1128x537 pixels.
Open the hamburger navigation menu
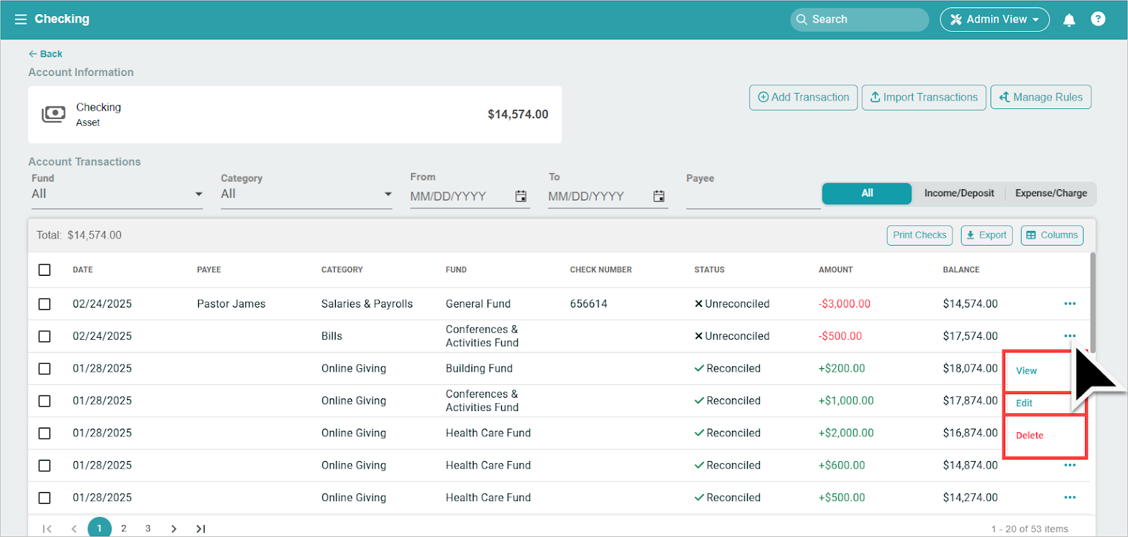tap(20, 20)
